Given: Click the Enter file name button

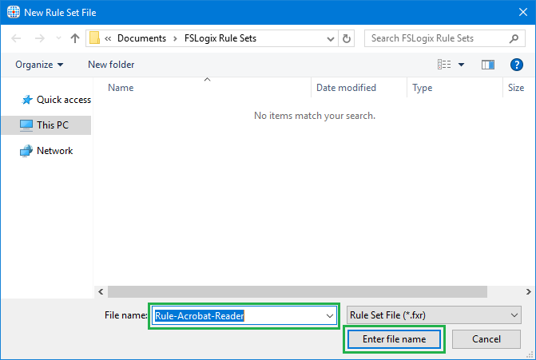Looking at the screenshot, I should (x=394, y=339).
